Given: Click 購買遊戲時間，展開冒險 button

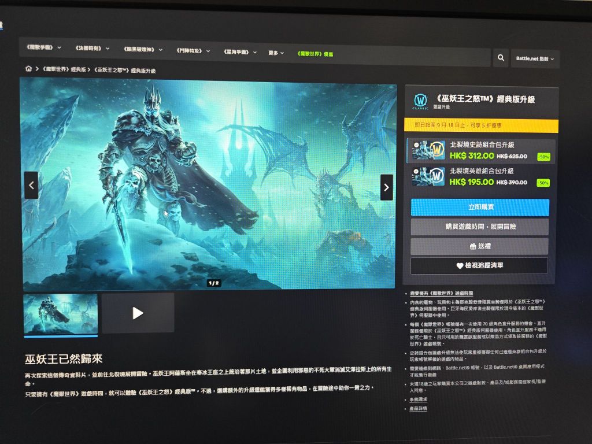Looking at the screenshot, I should 480,227.
